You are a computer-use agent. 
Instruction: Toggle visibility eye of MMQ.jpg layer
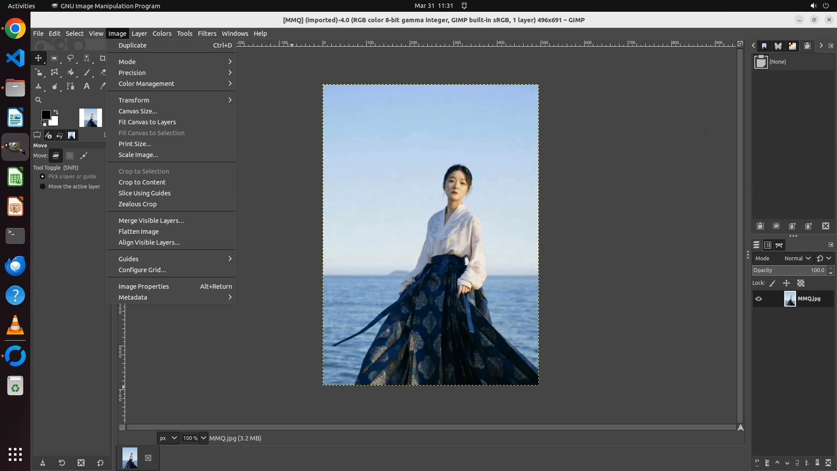tap(759, 299)
